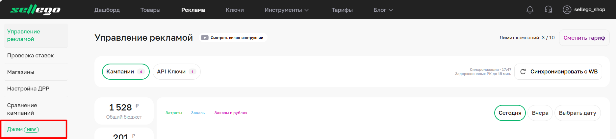This screenshot has height=139, width=616.
Task: Open Джем sidebar item
Action: coord(34,129)
